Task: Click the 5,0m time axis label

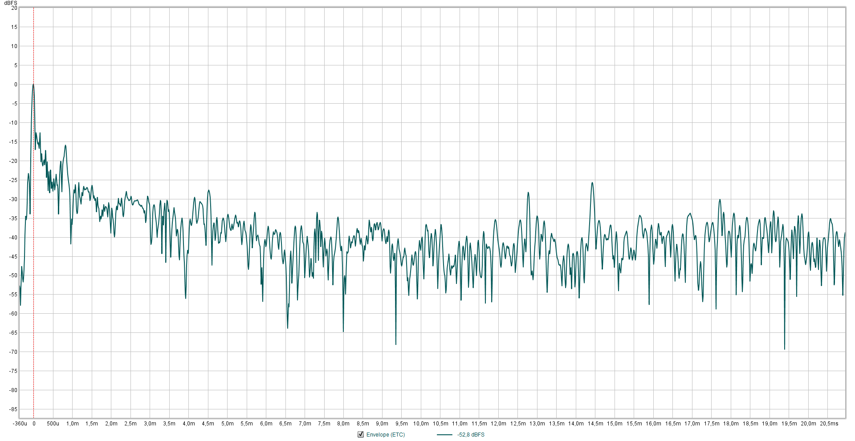Action: (x=227, y=424)
